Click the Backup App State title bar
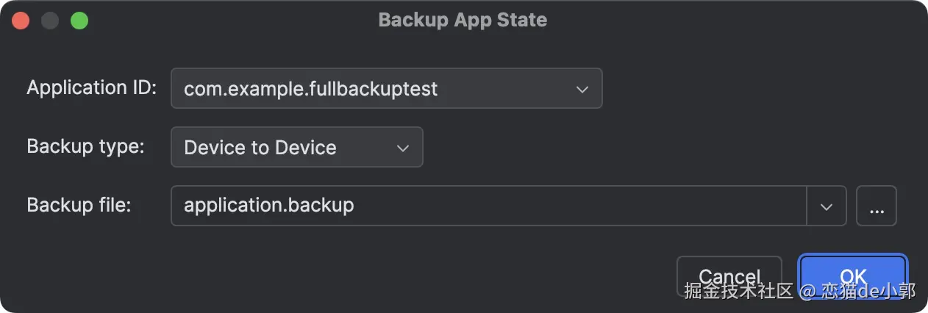This screenshot has height=313, width=928. 463,20
